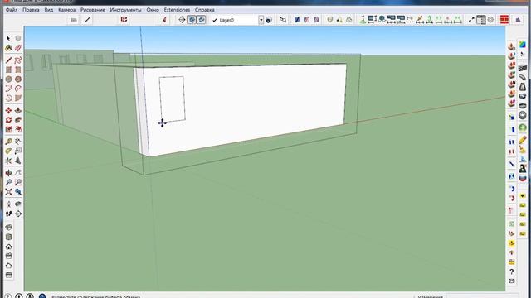The width and height of the screenshot is (531, 298).
Task: Expand the Layer0 layer dropdown arrow
Action: tap(261, 20)
